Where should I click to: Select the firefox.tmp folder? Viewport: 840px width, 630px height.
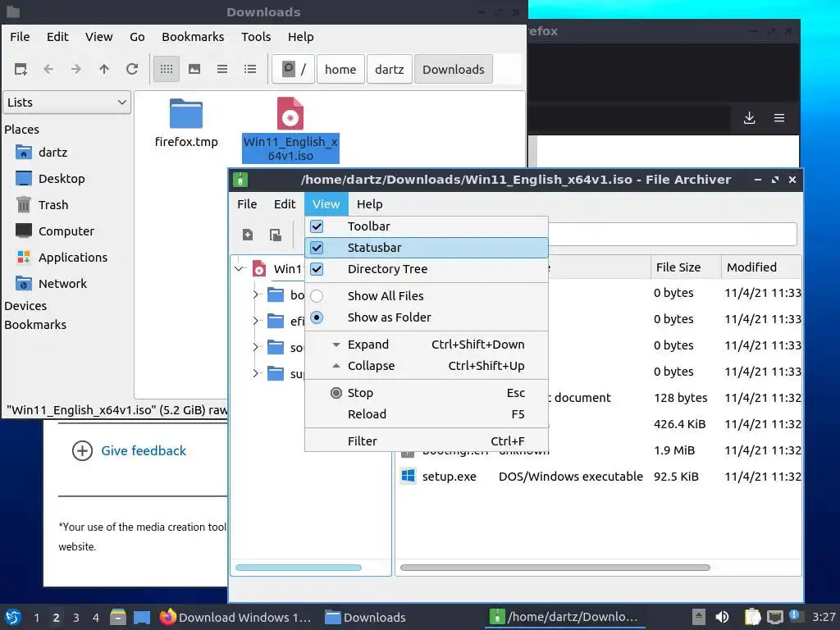point(186,123)
